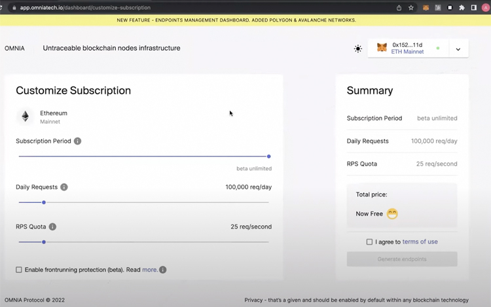The image size is (491, 307).
Task: Open MetaMask extension in browser toolbar
Action: (426, 7)
